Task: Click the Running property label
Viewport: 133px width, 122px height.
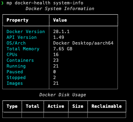Action: (x=16, y=66)
